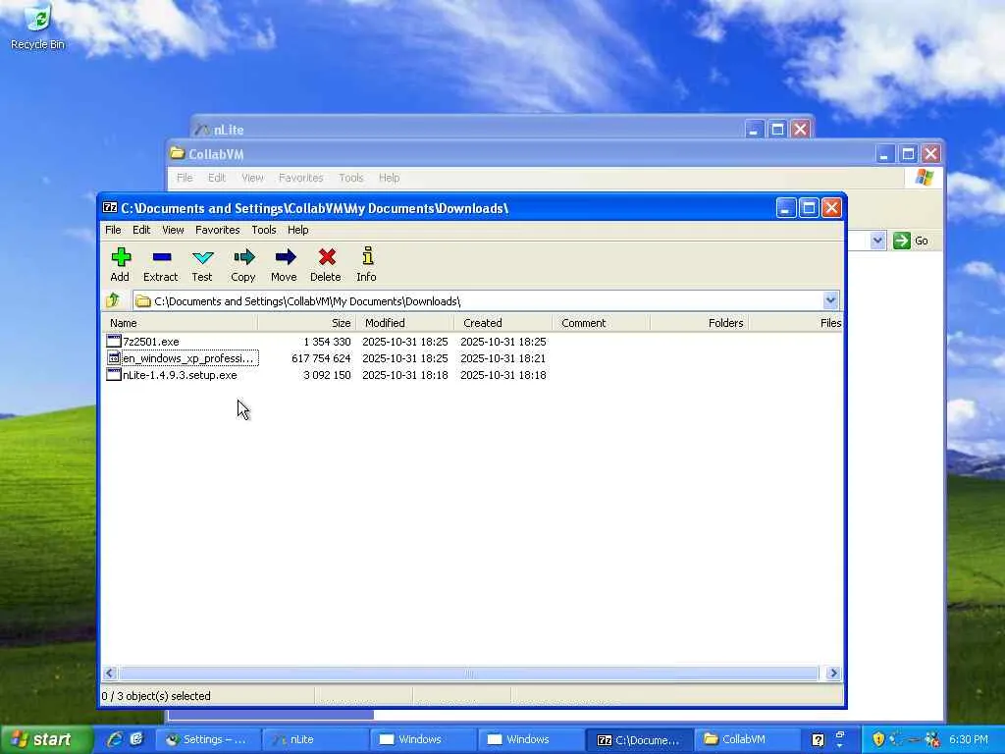The height and width of the screenshot is (754, 1005).
Task: Click Created date 2025-10-31 18:21
Action: [503, 358]
